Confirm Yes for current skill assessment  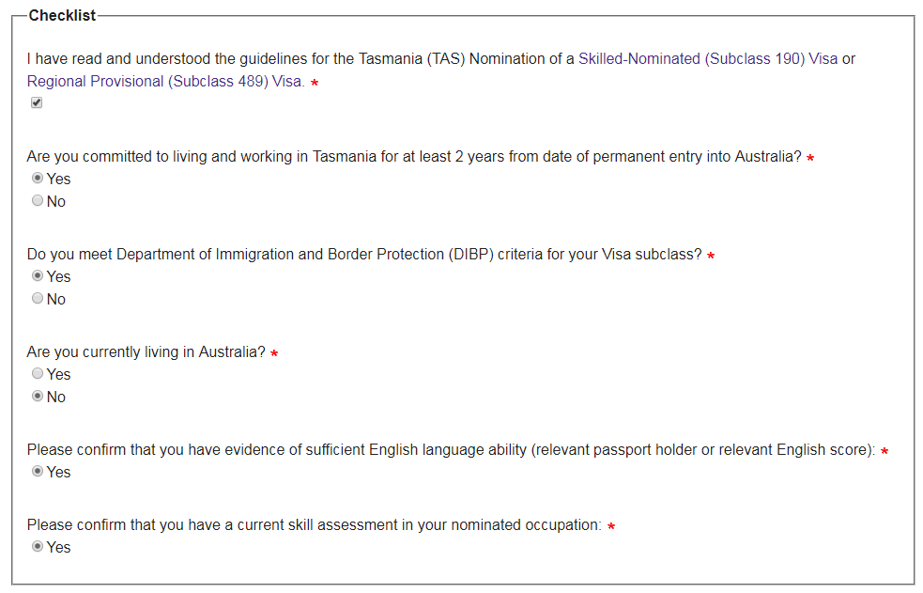pyautogui.click(x=38, y=547)
